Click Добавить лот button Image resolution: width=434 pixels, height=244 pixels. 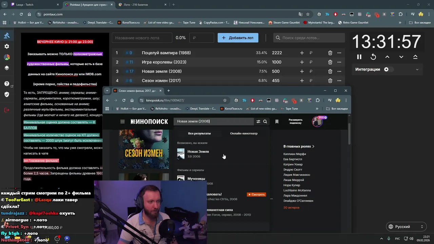(238, 38)
